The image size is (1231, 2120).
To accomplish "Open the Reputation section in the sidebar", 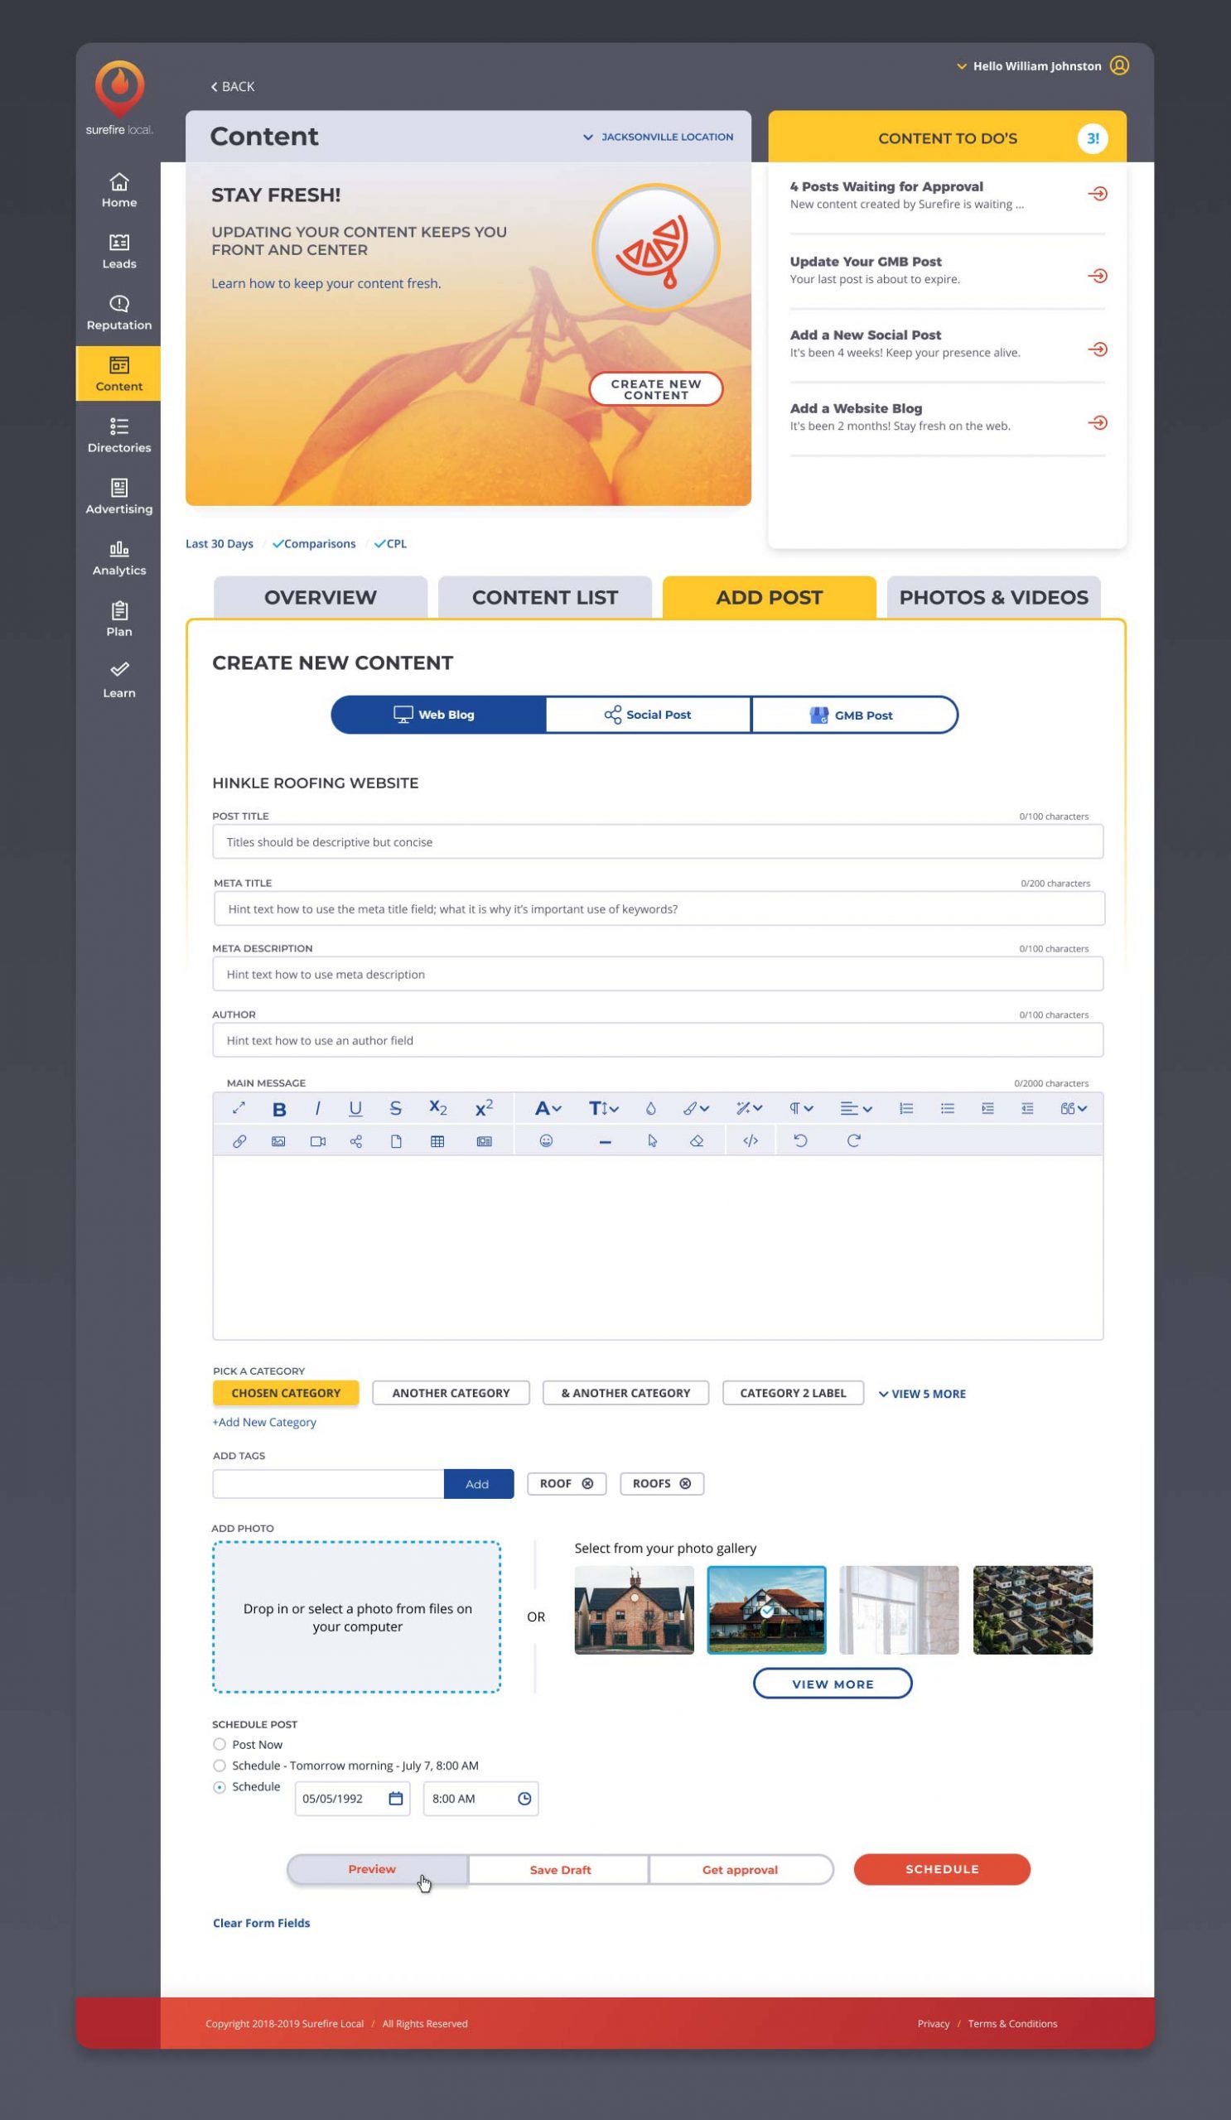I will coord(118,313).
